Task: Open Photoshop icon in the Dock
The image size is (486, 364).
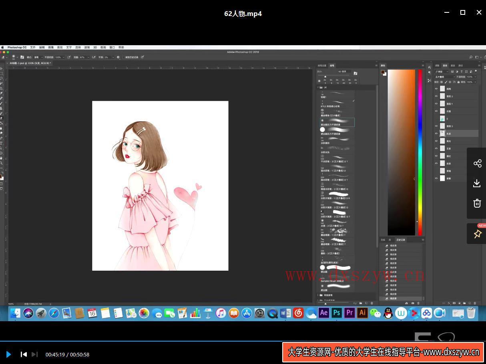Action: click(x=337, y=313)
